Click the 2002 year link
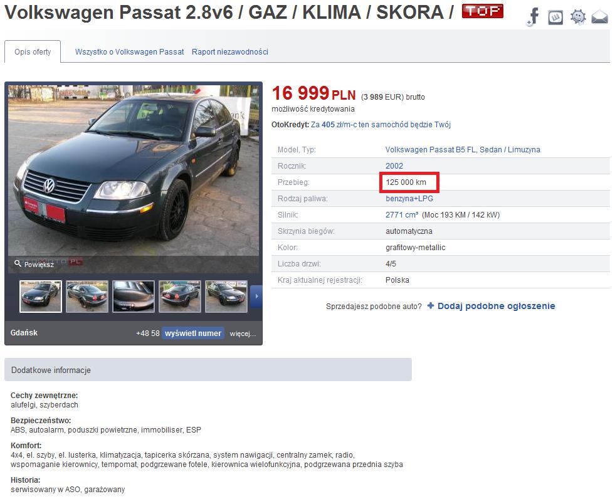Image resolution: width=615 pixels, height=499 pixels. [x=394, y=166]
